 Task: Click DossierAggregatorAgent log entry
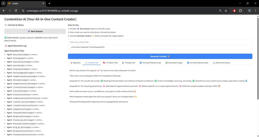point(25,73)
